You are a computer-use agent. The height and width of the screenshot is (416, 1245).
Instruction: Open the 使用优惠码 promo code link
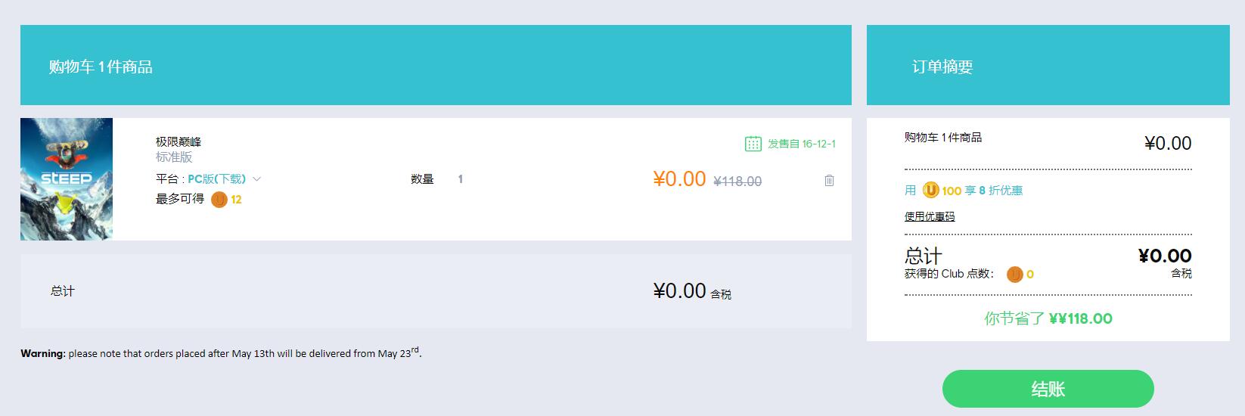930,216
